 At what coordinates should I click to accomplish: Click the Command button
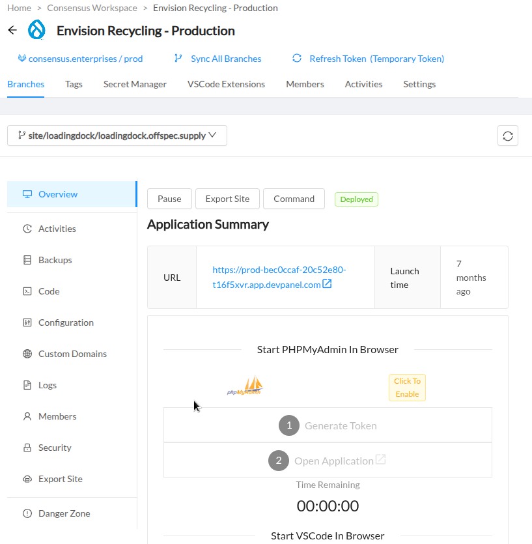(x=294, y=199)
